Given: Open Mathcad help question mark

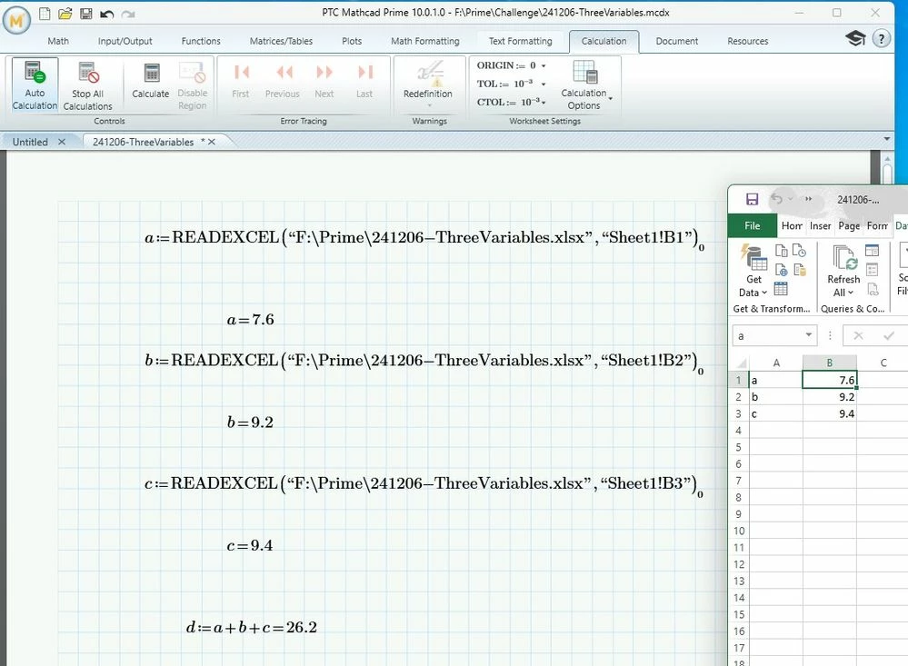Looking at the screenshot, I should click(882, 39).
